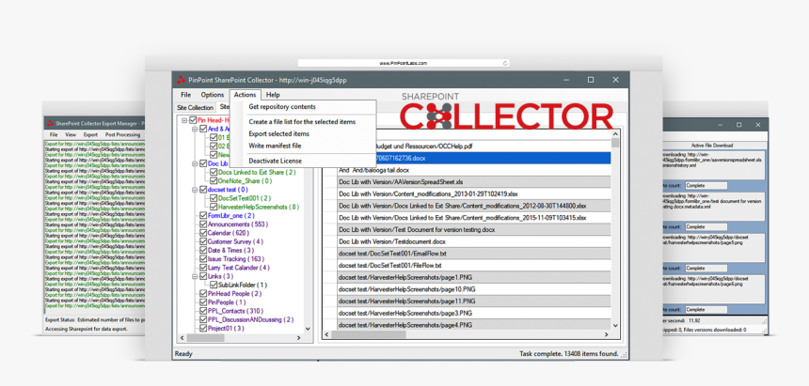Screen dimensions: 809x386
Task: Click Deactivate License in the menu
Action: tap(276, 161)
